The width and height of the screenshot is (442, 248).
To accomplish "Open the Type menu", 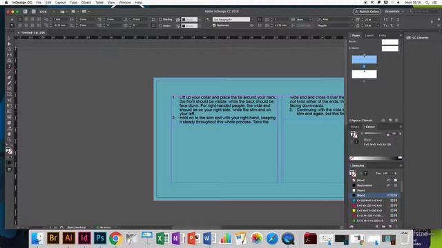I will tap(73, 3).
